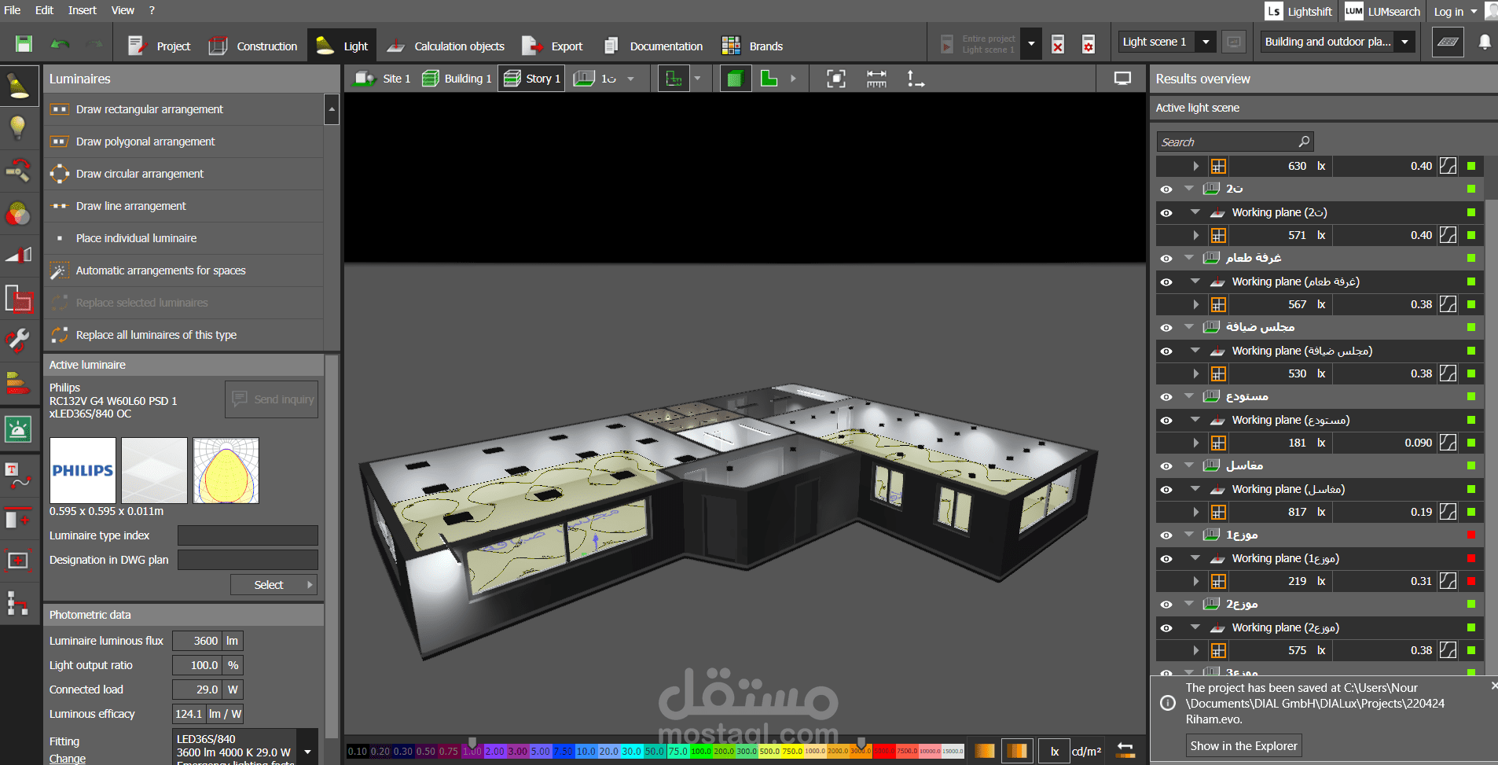This screenshot has height=765, width=1498.
Task: Open the room 1ت selector dropdown arrow
Action: (x=630, y=79)
